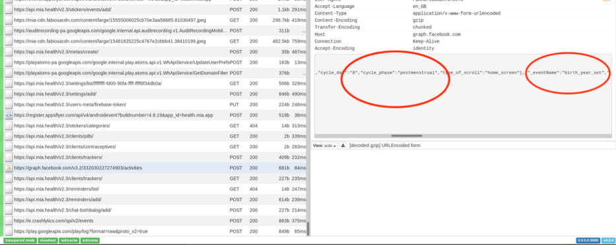Click the icon of the auditrecording-pa.googleapis.com flow
Viewport: 616px width, 245px height.
(9, 30)
